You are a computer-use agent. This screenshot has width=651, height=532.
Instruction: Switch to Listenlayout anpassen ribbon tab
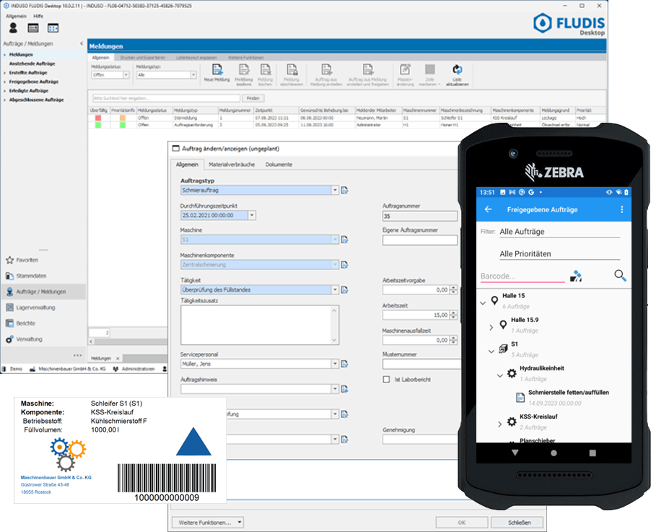tap(196, 58)
